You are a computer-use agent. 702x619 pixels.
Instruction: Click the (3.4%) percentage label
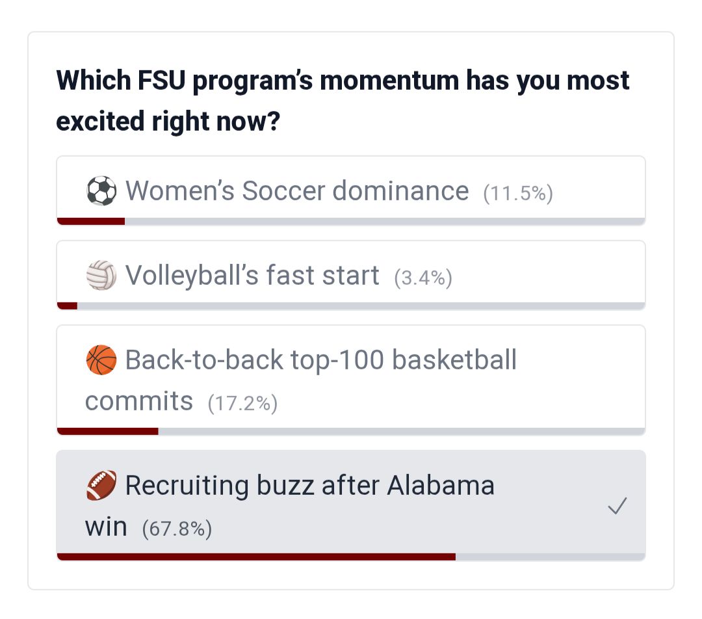(x=423, y=278)
